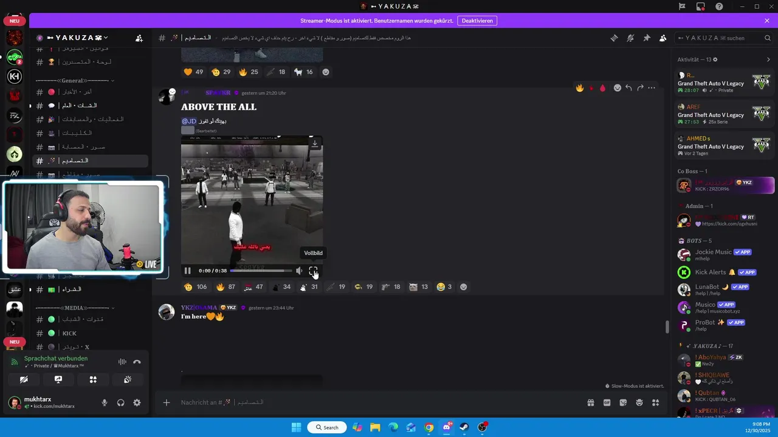Open the apps launcher in message bar
This screenshot has width=778, height=437.
[x=655, y=402]
